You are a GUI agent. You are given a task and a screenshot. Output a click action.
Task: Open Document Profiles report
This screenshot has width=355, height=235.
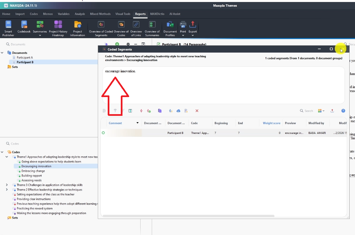point(170,28)
